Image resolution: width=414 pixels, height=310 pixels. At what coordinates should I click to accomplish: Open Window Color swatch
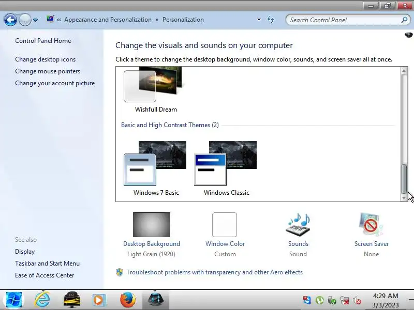coord(225,225)
